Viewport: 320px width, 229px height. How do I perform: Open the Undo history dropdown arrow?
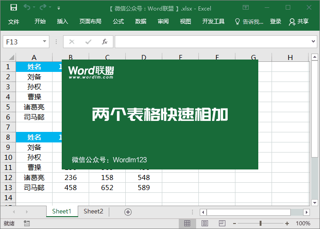tap(34, 7)
